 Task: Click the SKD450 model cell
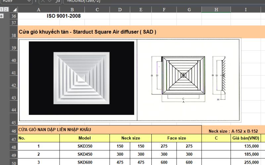85,154
